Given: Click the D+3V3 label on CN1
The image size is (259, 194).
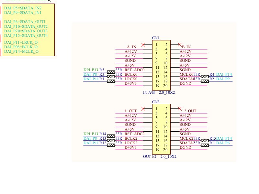Looking at the screenshot, I should pos(131,83).
